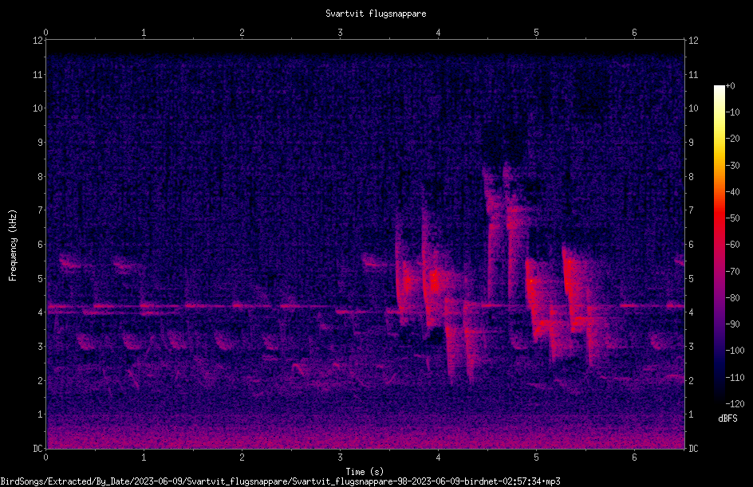Click the "Time (s)" axis label

(x=365, y=472)
